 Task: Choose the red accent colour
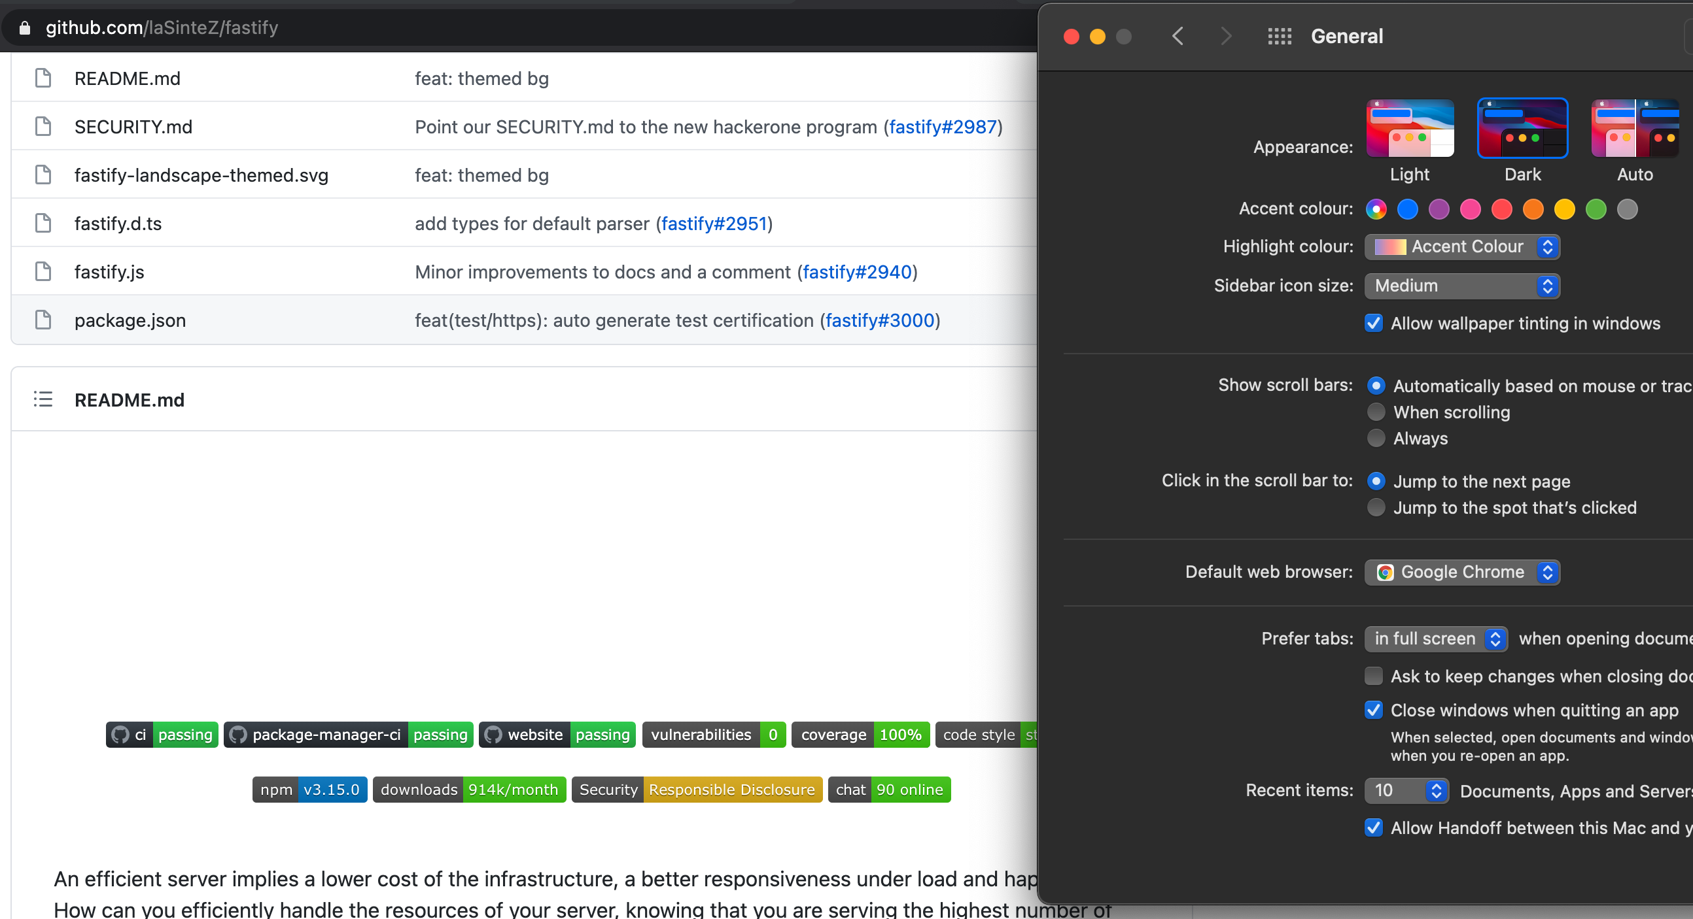[x=1502, y=209]
